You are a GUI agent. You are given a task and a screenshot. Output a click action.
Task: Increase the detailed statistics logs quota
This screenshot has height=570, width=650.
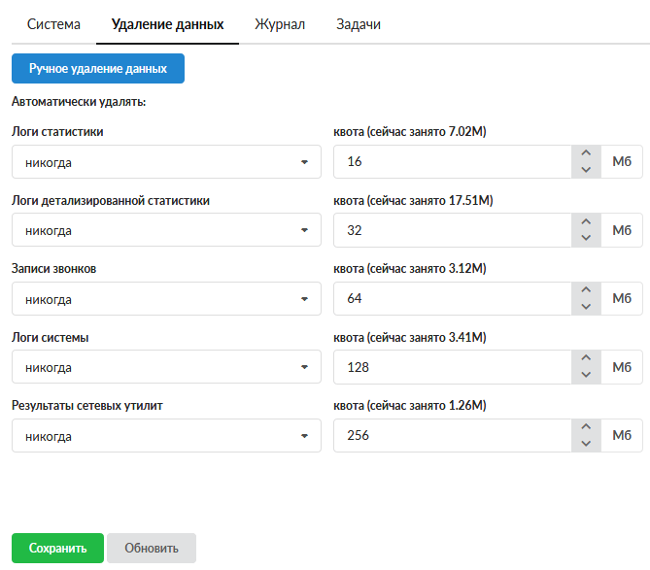pos(585,222)
